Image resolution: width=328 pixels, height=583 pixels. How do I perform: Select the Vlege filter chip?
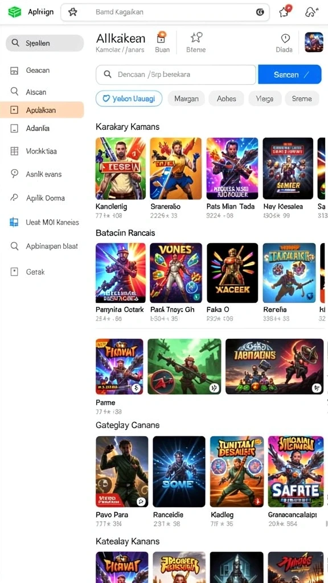coord(264,98)
